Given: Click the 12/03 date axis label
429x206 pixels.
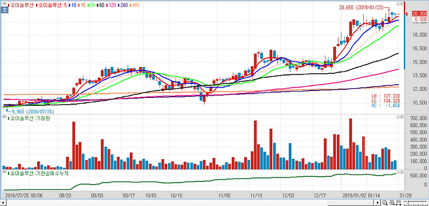Looking at the screenshot, I should point(288,196).
